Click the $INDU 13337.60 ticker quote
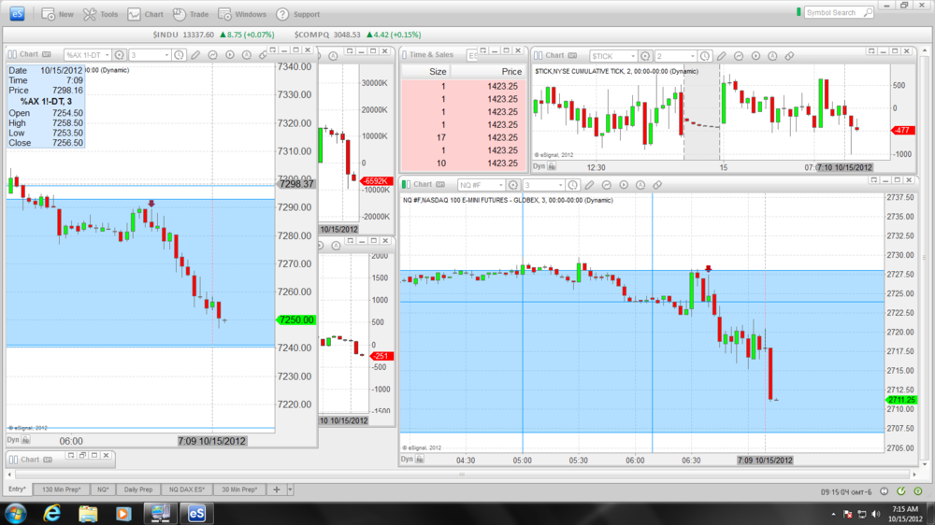This screenshot has width=935, height=525. pyautogui.click(x=213, y=35)
